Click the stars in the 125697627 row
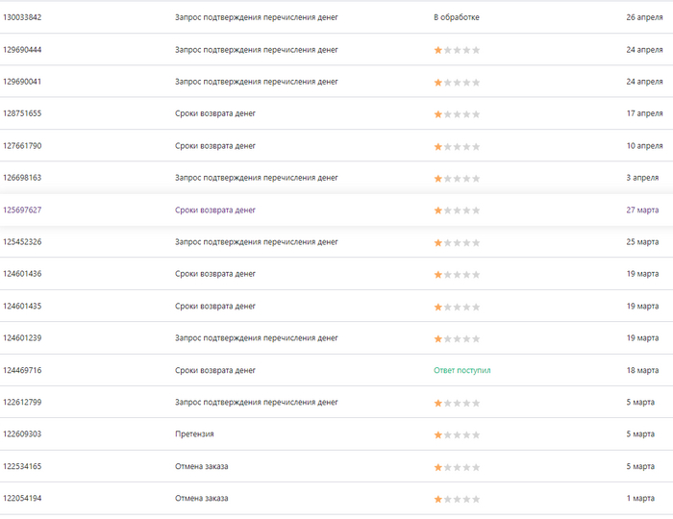 point(457,210)
